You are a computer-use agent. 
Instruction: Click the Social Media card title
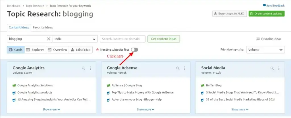(213, 68)
